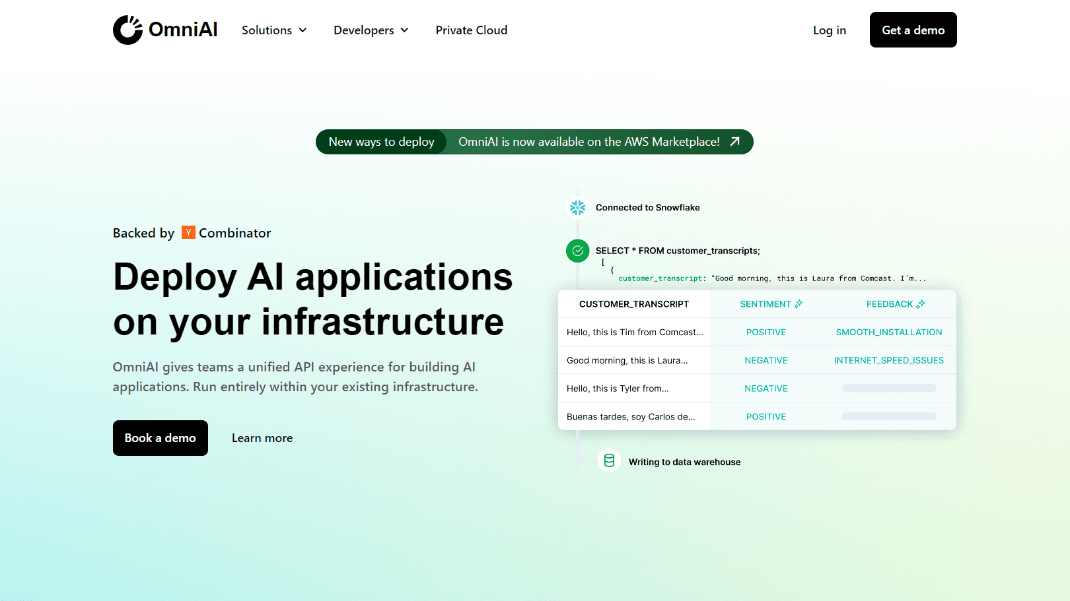Click the Book a demo button
The height and width of the screenshot is (601, 1070).
pyautogui.click(x=160, y=438)
